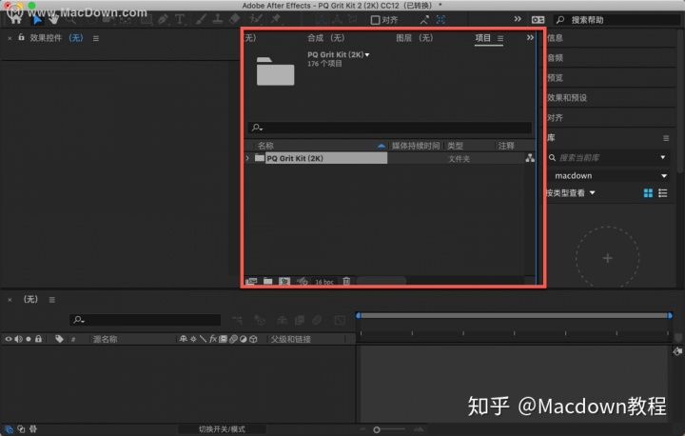Screen dimensions: 685x436
Task: Select the Eraser tool
Action: (x=235, y=19)
